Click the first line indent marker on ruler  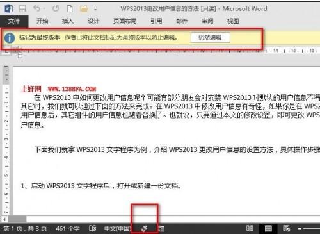pos(20,48)
